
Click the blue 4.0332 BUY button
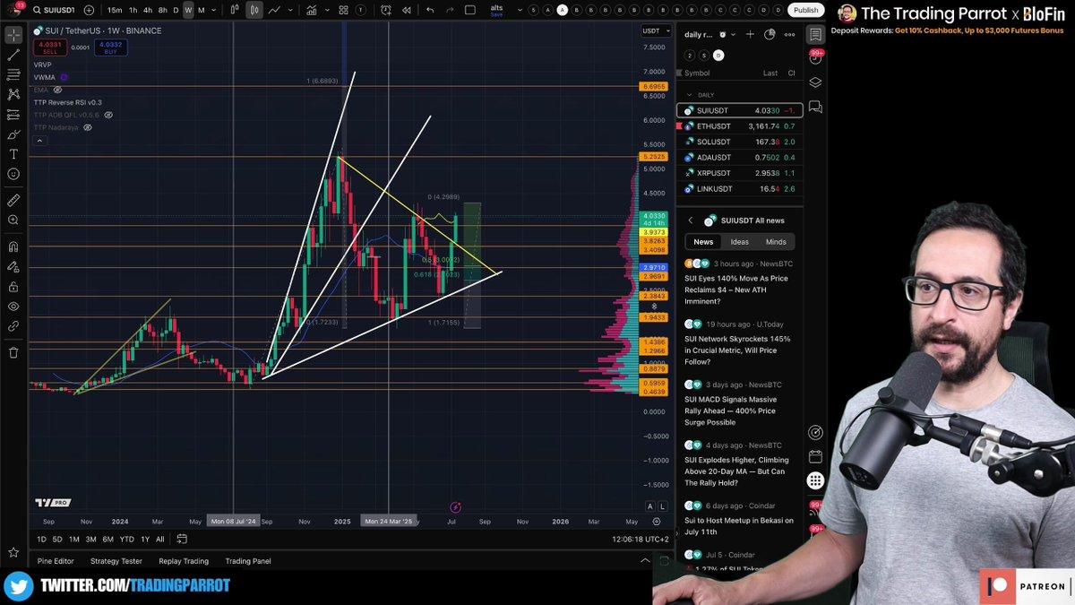[x=110, y=47]
